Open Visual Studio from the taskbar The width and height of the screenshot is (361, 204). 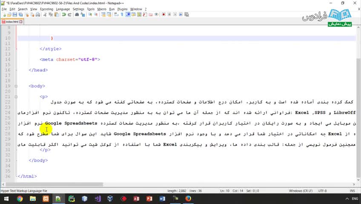click(97, 198)
